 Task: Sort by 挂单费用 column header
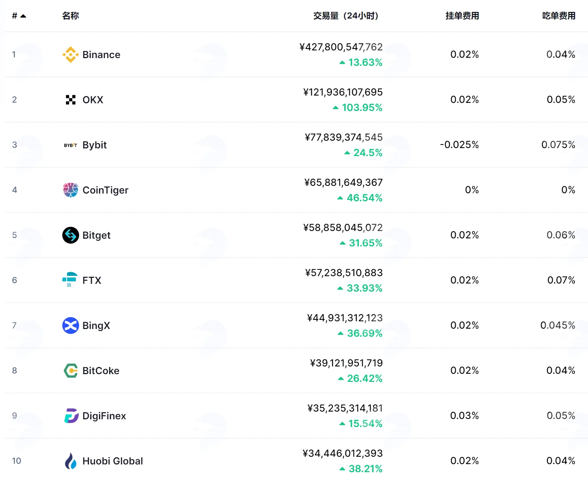pyautogui.click(x=462, y=16)
